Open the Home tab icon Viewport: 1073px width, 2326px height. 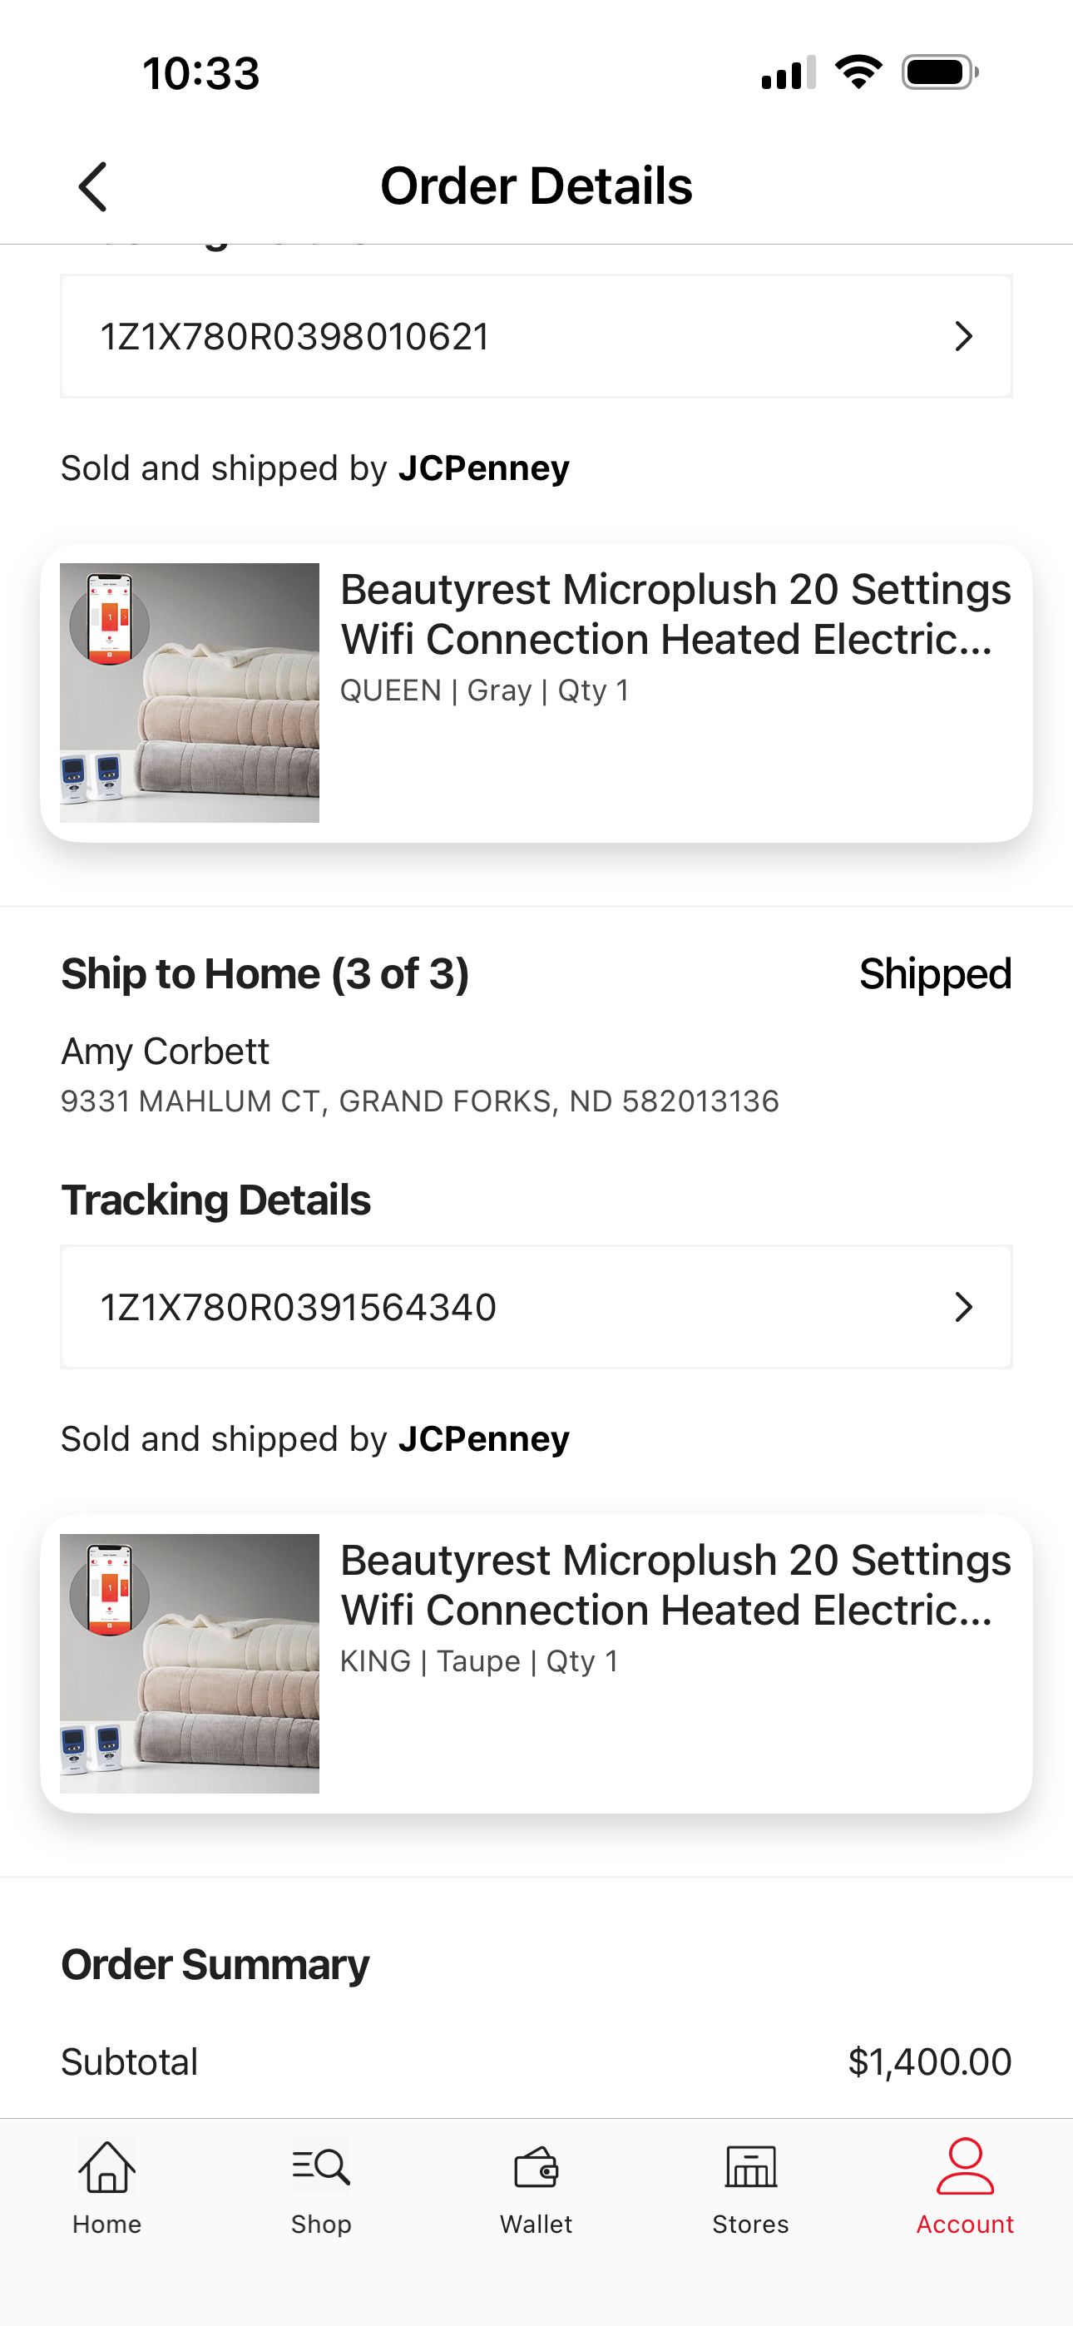(106, 2166)
